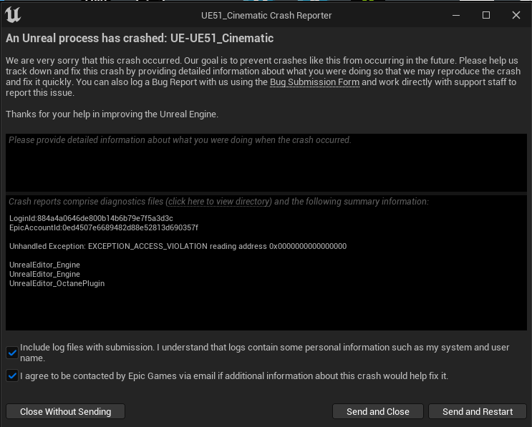Image resolution: width=532 pixels, height=427 pixels.
Task: Toggle the agree to be contacted checkbox
Action: [x=12, y=376]
